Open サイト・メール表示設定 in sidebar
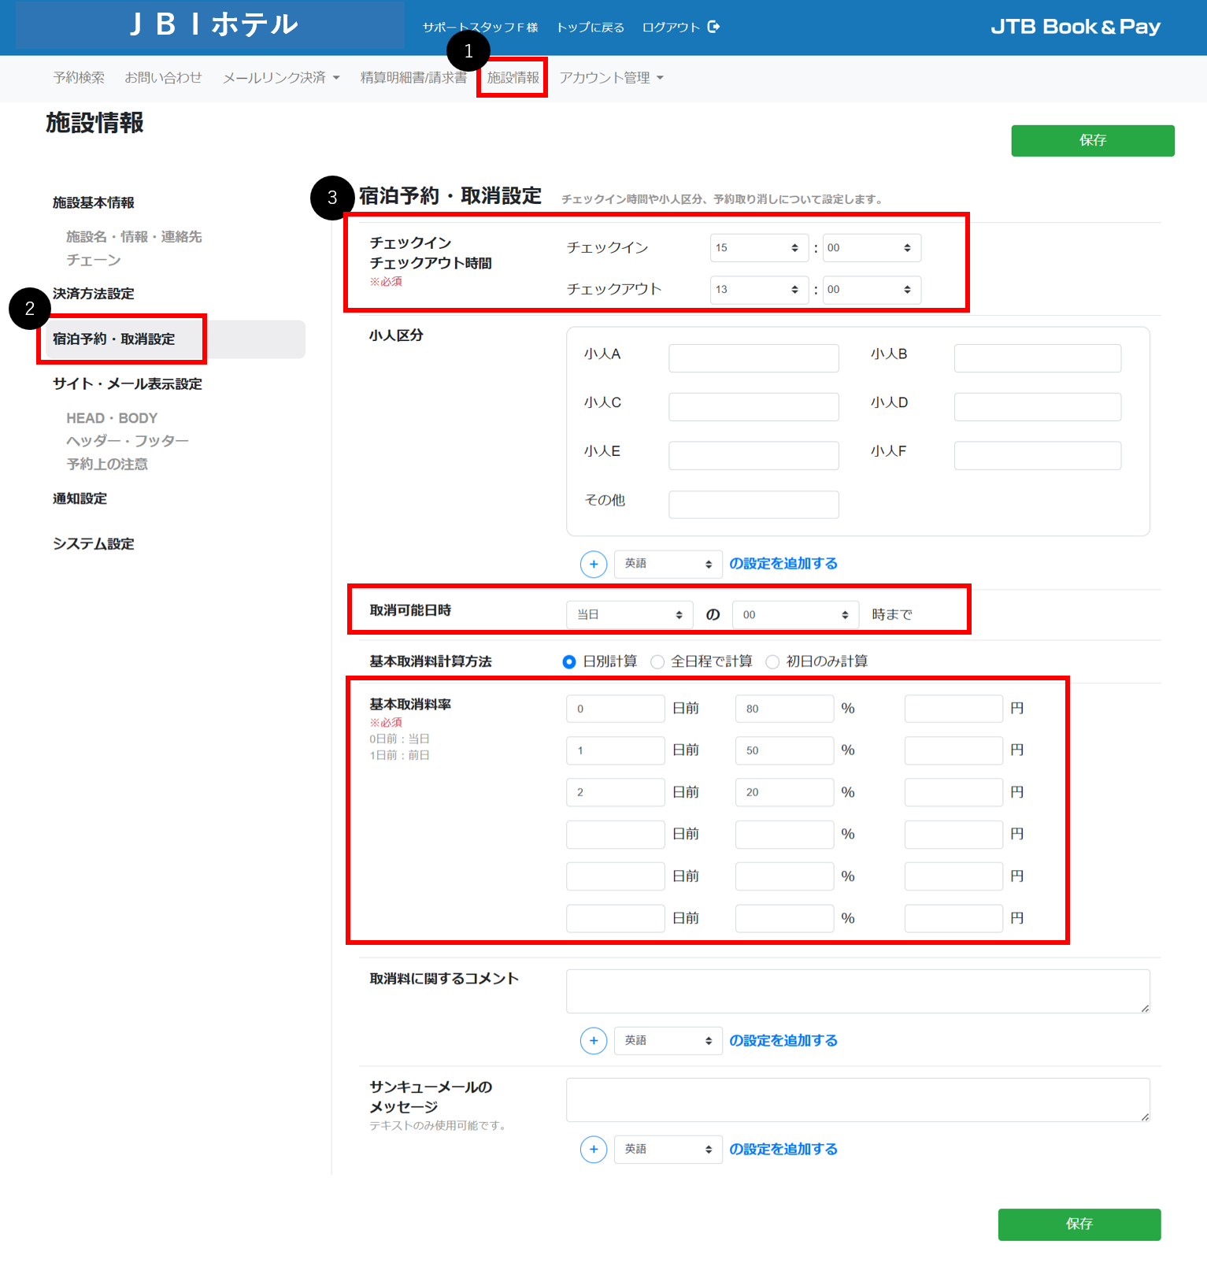Image resolution: width=1207 pixels, height=1263 pixels. [128, 384]
